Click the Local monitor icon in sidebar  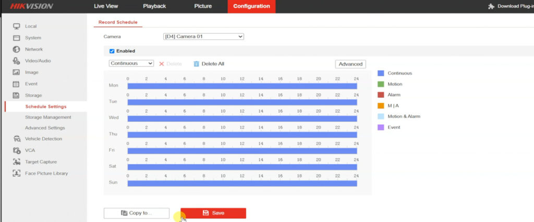tap(16, 26)
